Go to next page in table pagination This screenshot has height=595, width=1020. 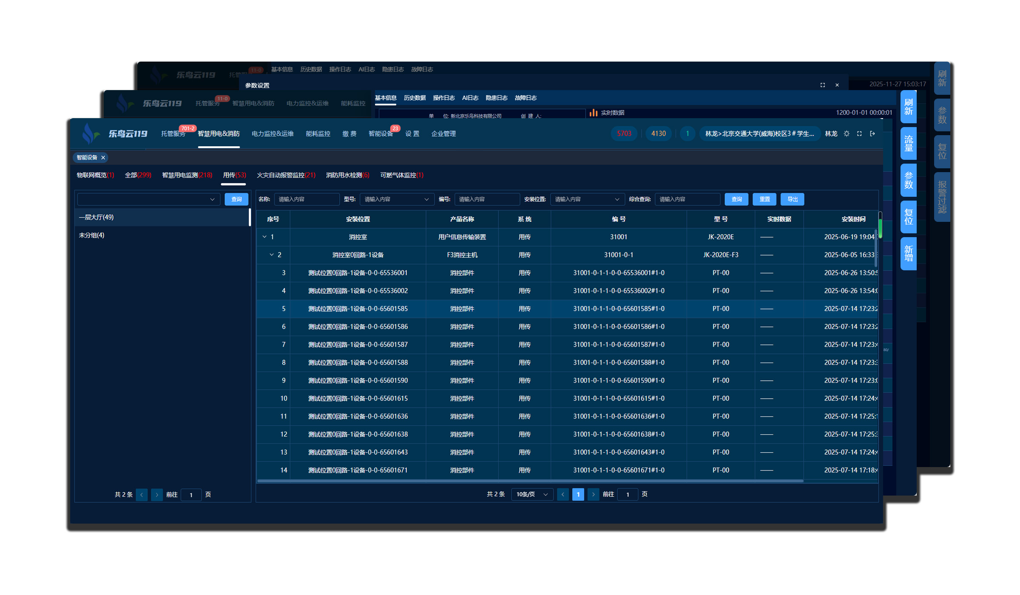point(593,494)
